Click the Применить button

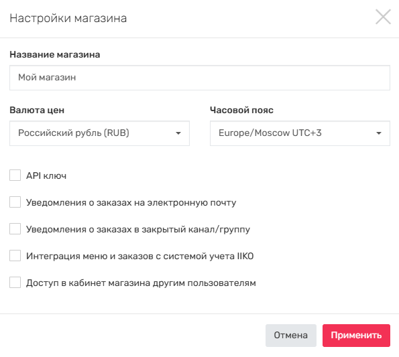click(x=356, y=336)
